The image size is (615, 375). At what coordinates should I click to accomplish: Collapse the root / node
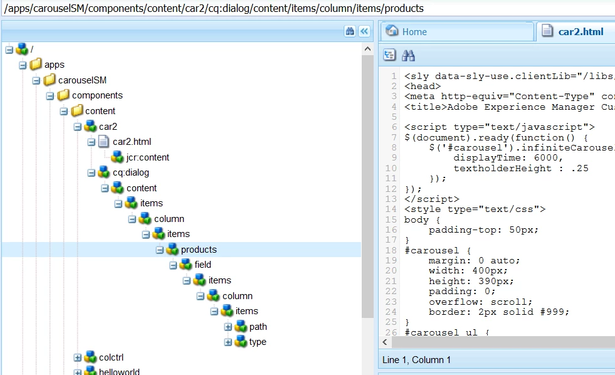[x=9, y=50]
